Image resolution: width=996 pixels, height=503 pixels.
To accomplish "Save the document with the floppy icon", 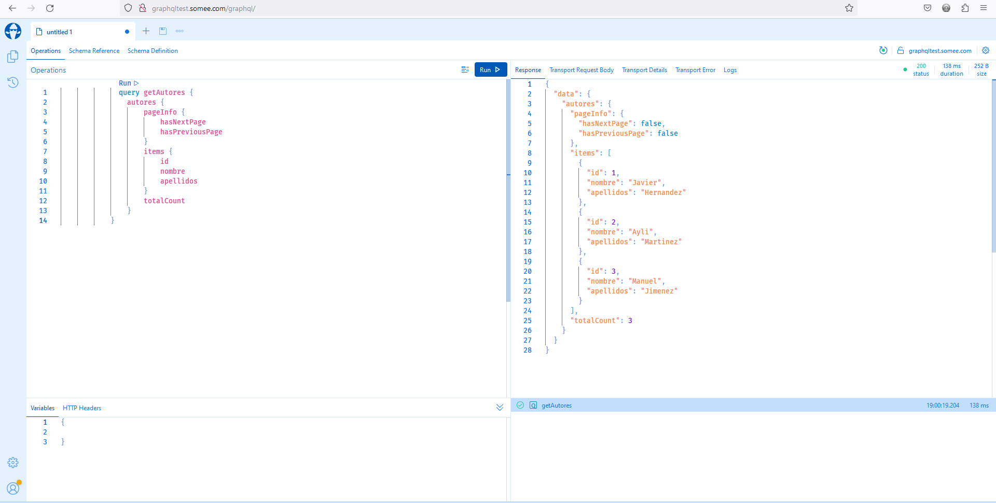I will tap(163, 31).
